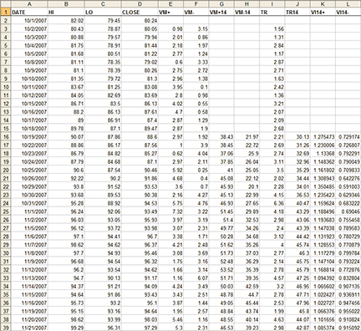Screen dimensions: 361x331
Task: Select column G header
Action: 221,4
